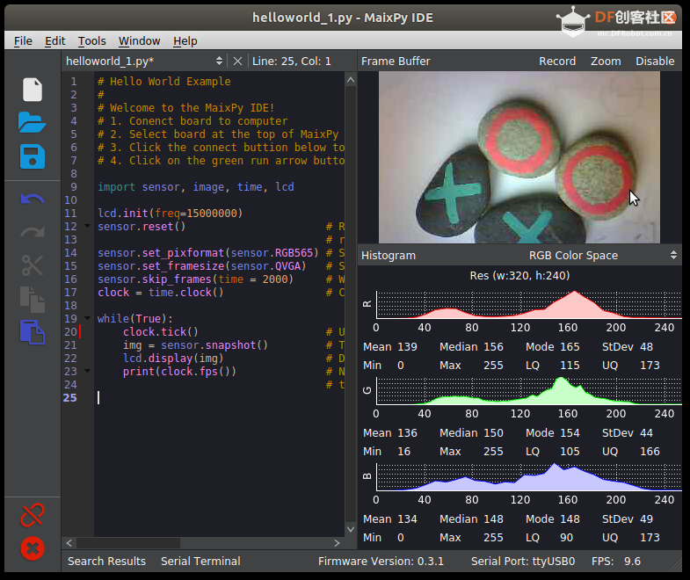Open the File menu
Image resolution: width=690 pixels, height=580 pixels.
point(23,41)
